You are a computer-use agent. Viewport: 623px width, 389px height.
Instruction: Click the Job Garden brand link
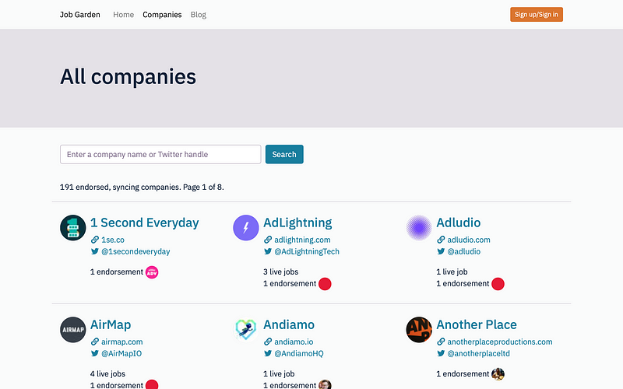point(80,15)
